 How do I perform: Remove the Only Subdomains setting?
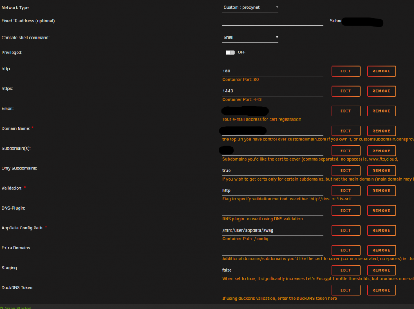click(x=381, y=171)
